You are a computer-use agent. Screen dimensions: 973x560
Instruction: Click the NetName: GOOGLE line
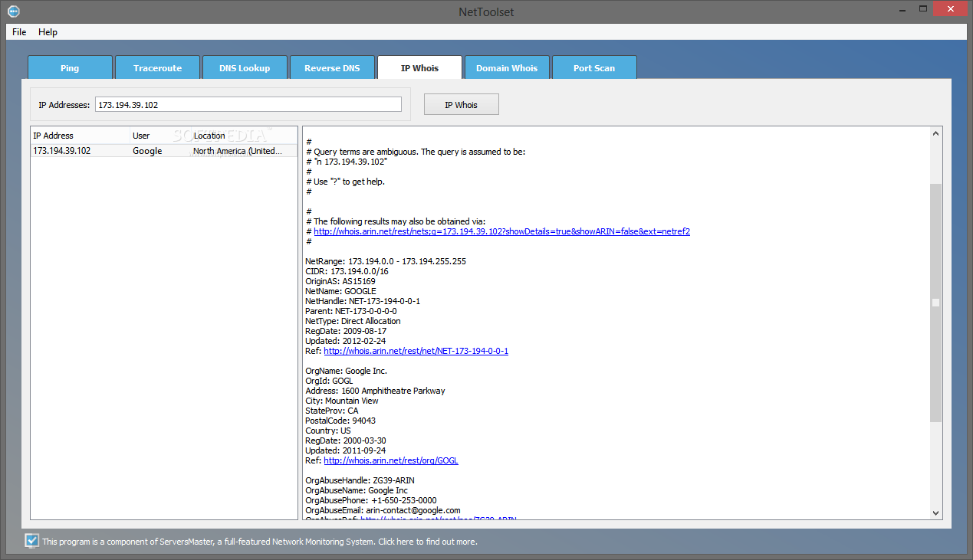point(340,291)
